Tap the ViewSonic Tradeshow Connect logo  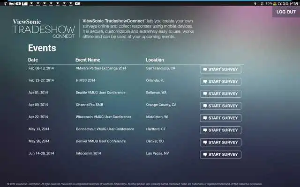tap(44, 29)
